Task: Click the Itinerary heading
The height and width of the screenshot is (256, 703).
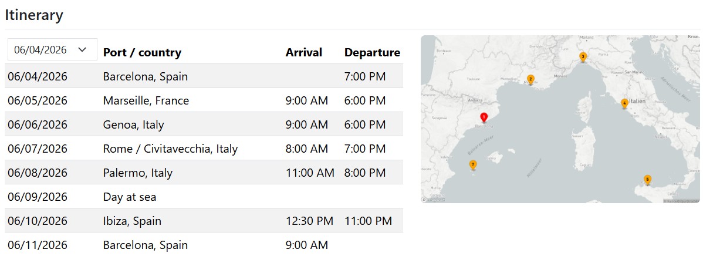Action: click(x=34, y=15)
